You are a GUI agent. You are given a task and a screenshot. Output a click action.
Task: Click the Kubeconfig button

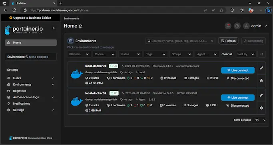[254, 41]
